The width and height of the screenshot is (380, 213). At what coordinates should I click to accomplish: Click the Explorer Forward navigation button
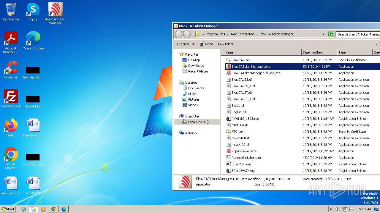click(x=187, y=34)
